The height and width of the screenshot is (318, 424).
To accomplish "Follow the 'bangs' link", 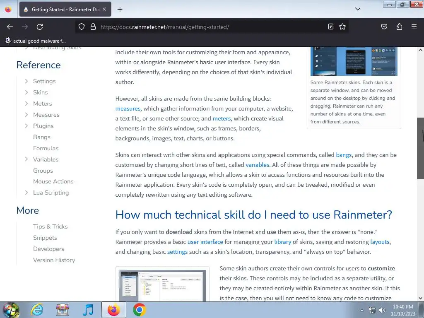I will point(344,155).
